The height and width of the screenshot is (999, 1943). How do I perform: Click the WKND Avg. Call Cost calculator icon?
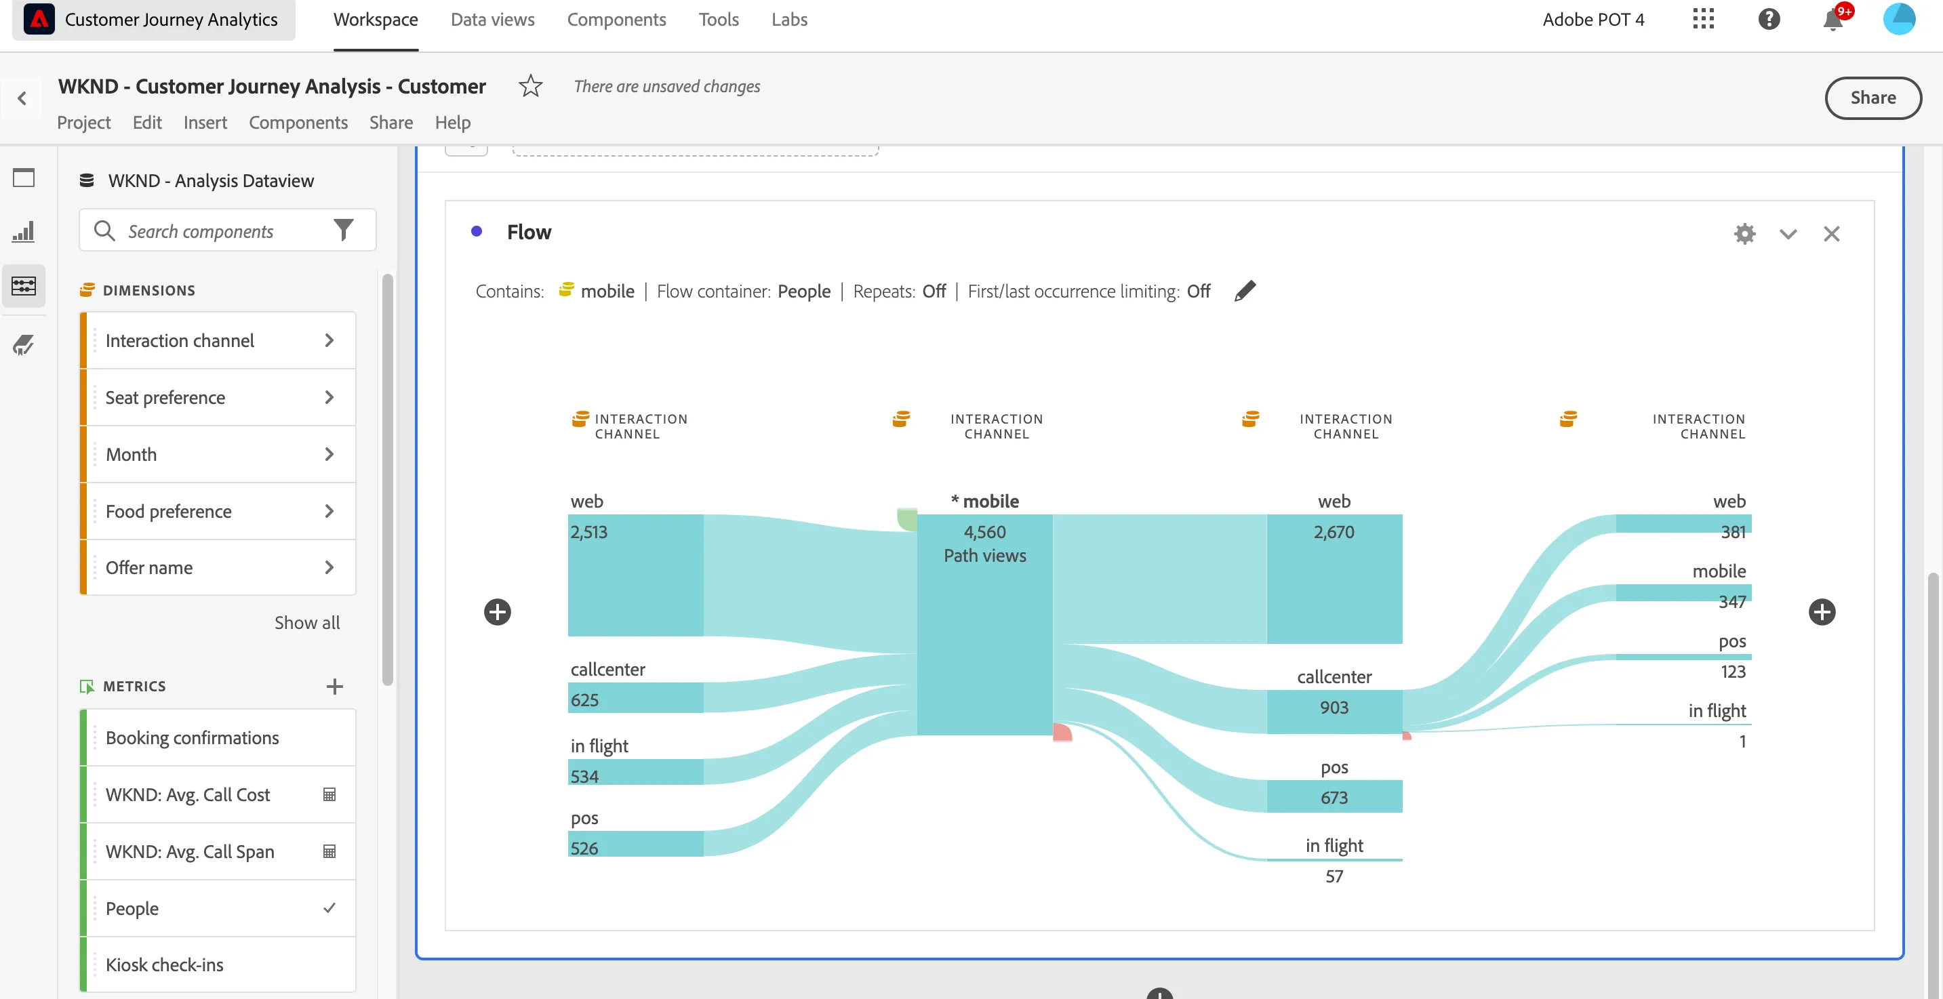329,795
